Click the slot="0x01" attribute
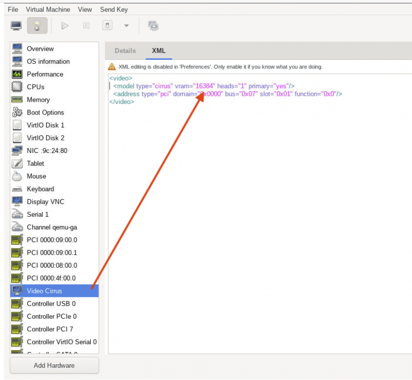This screenshot has height=380, width=412. tap(276, 94)
